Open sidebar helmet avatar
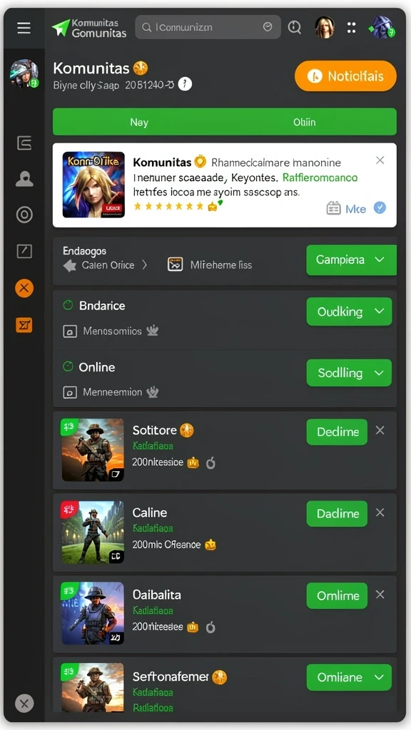 pos(24,73)
